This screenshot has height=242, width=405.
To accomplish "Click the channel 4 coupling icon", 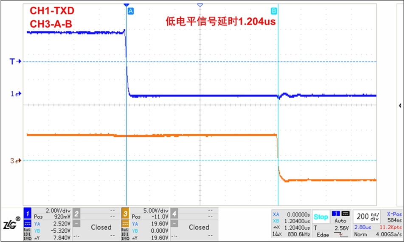I will [174, 223].
